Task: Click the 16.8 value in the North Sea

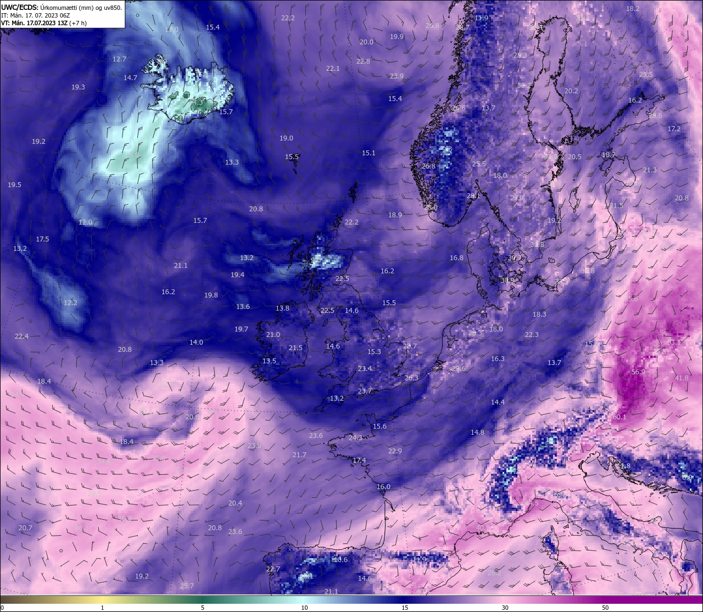Action: pos(456,258)
